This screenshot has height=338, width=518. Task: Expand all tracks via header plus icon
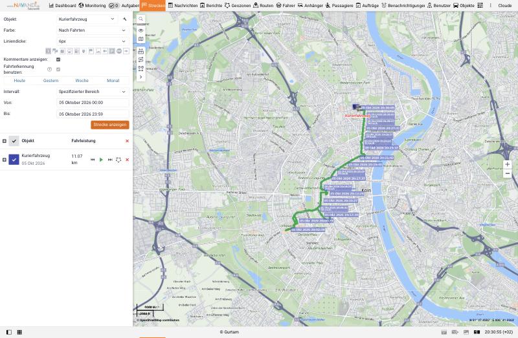5,141
